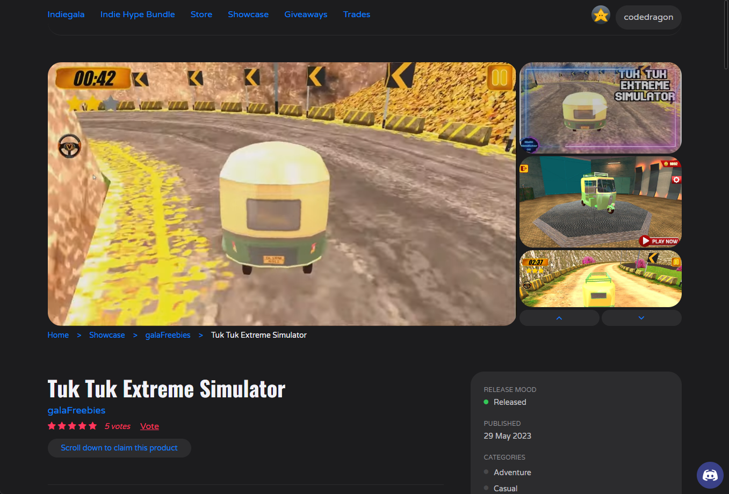Select the garage tuk tuk screenshot thumbnail

[601, 202]
